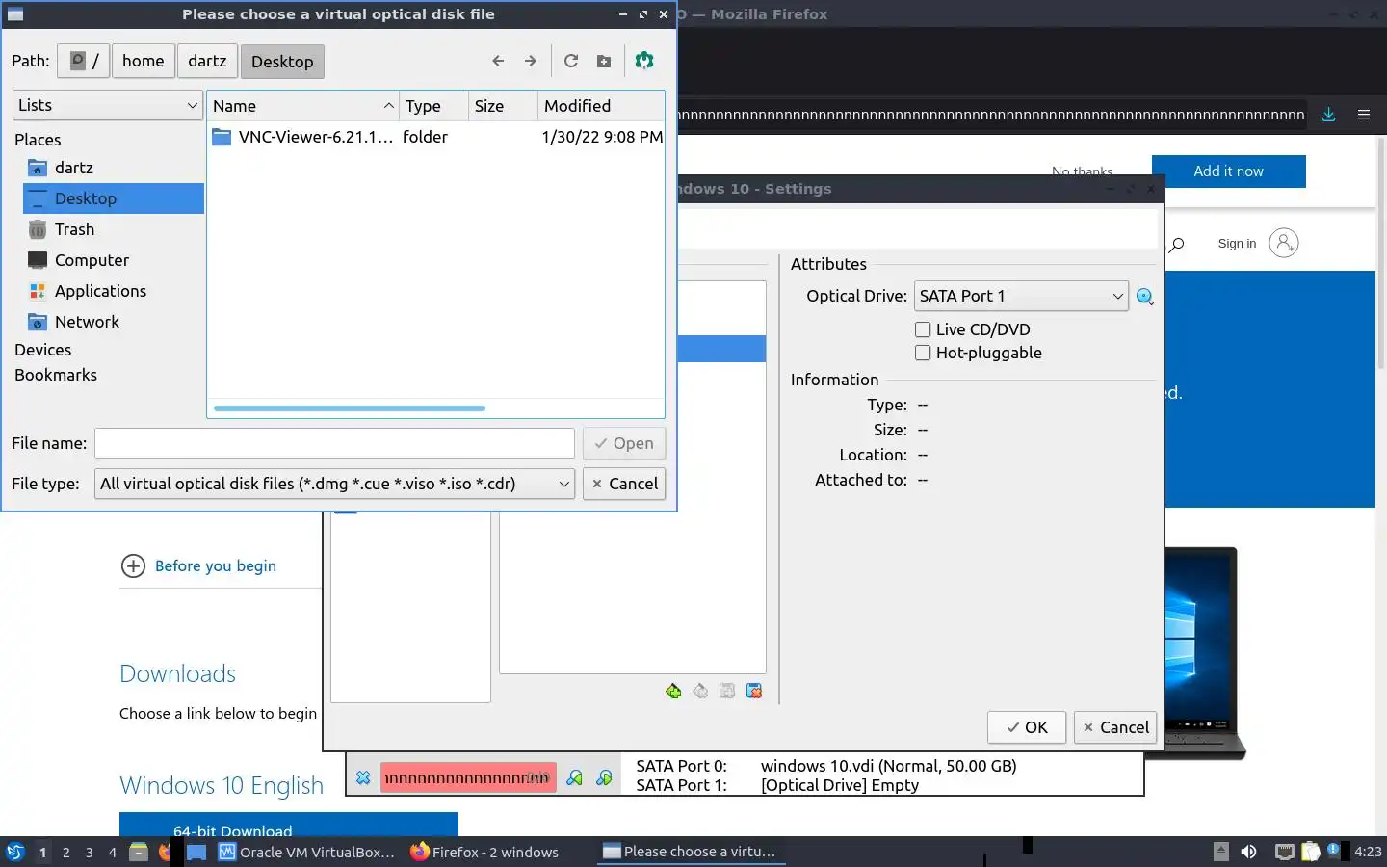
Task: Select root path segment button
Action: point(84,61)
